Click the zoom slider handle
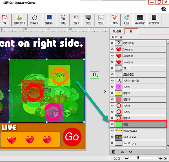 click(x=138, y=158)
